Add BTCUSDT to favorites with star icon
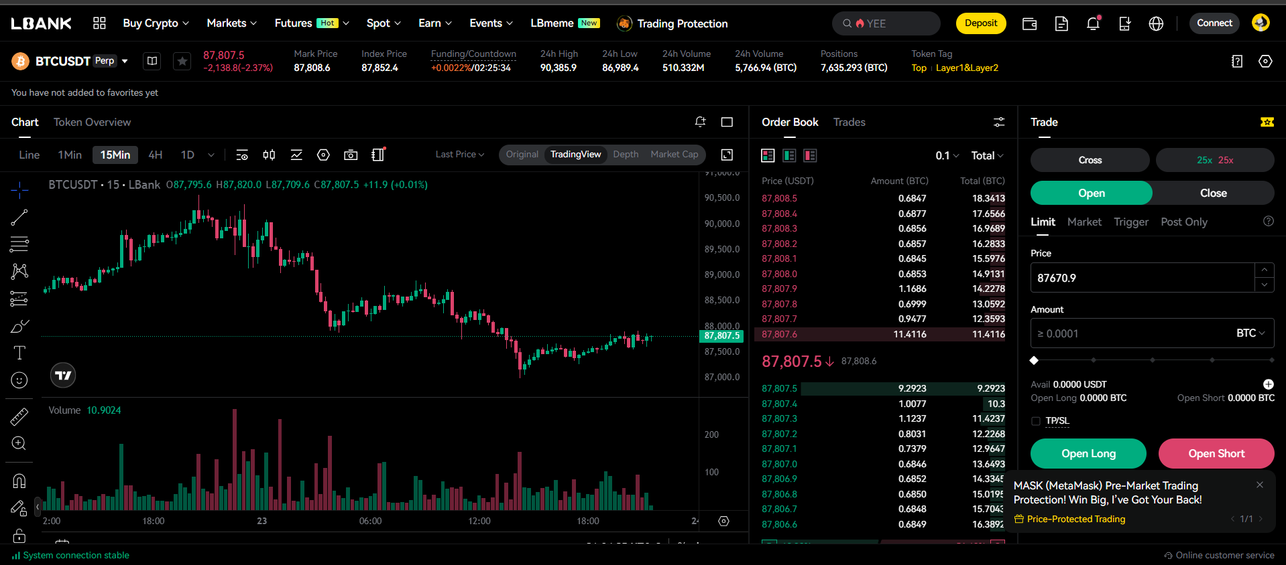This screenshot has width=1286, height=565. click(x=182, y=62)
